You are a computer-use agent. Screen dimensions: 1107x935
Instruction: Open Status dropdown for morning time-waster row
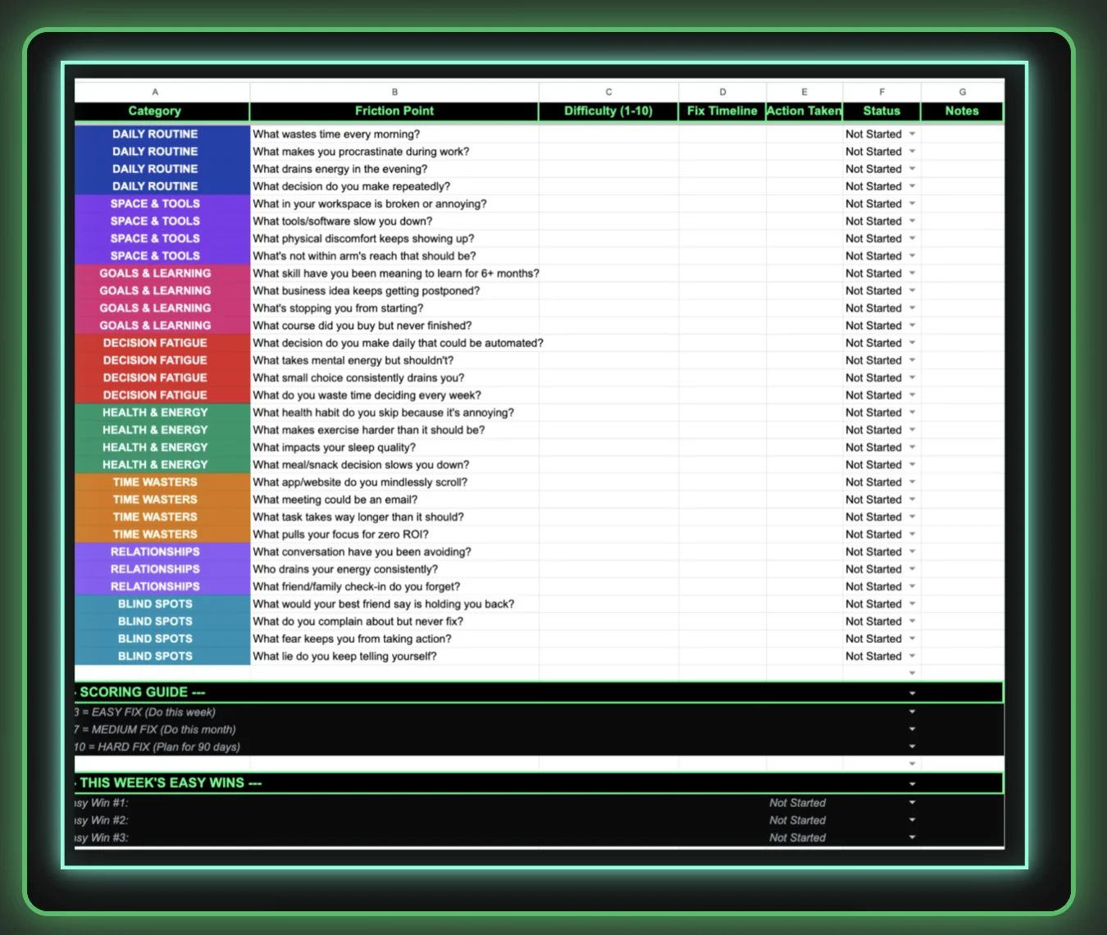pos(912,134)
